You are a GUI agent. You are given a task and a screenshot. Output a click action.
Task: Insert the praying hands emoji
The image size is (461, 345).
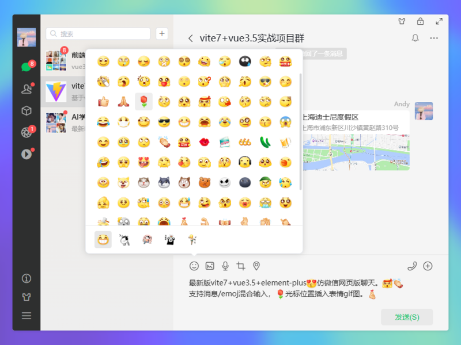point(123,102)
